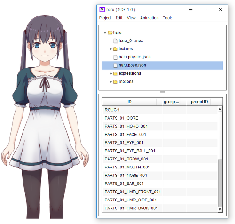
Task: Select the expressions tree item label
Action: (130, 73)
